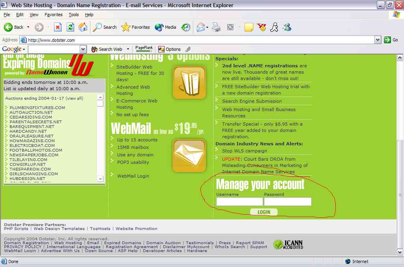The image size is (404, 267).
Task: Click the PLUMBINGFIXTURES.COM auction link
Action: 37,108
